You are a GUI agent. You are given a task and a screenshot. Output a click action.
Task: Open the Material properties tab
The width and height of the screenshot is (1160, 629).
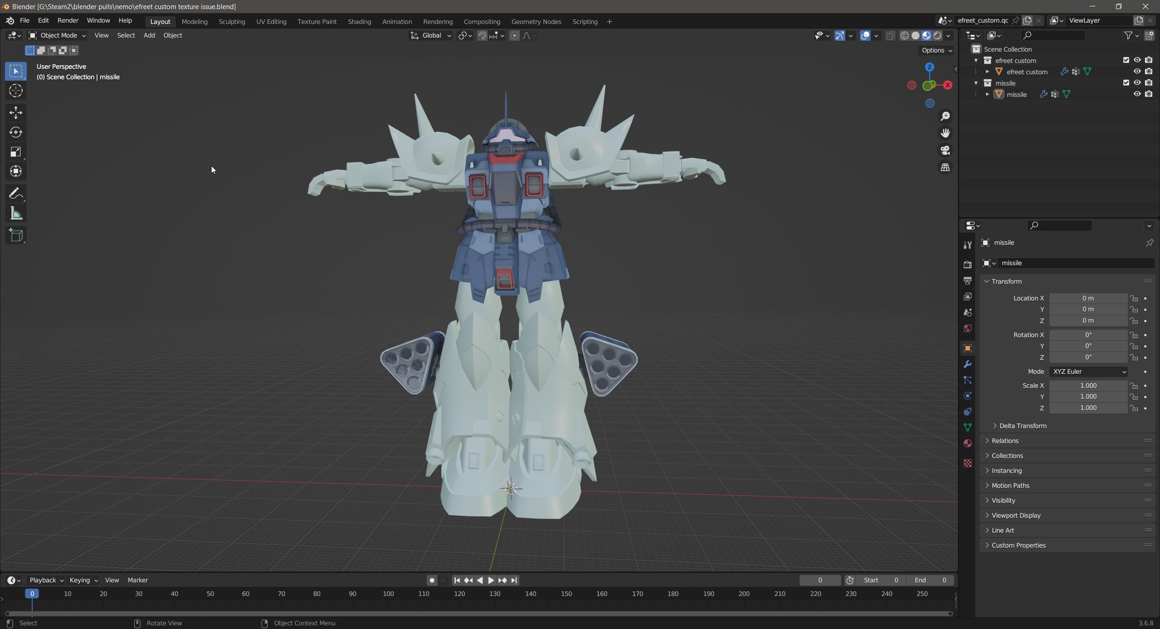967,443
